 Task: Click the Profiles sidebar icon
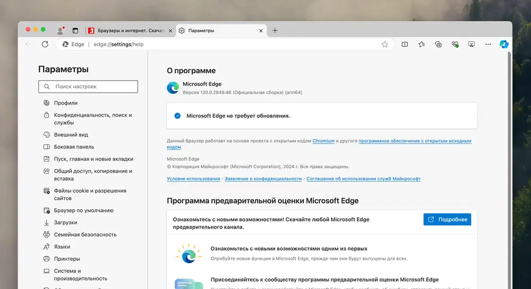coord(46,103)
